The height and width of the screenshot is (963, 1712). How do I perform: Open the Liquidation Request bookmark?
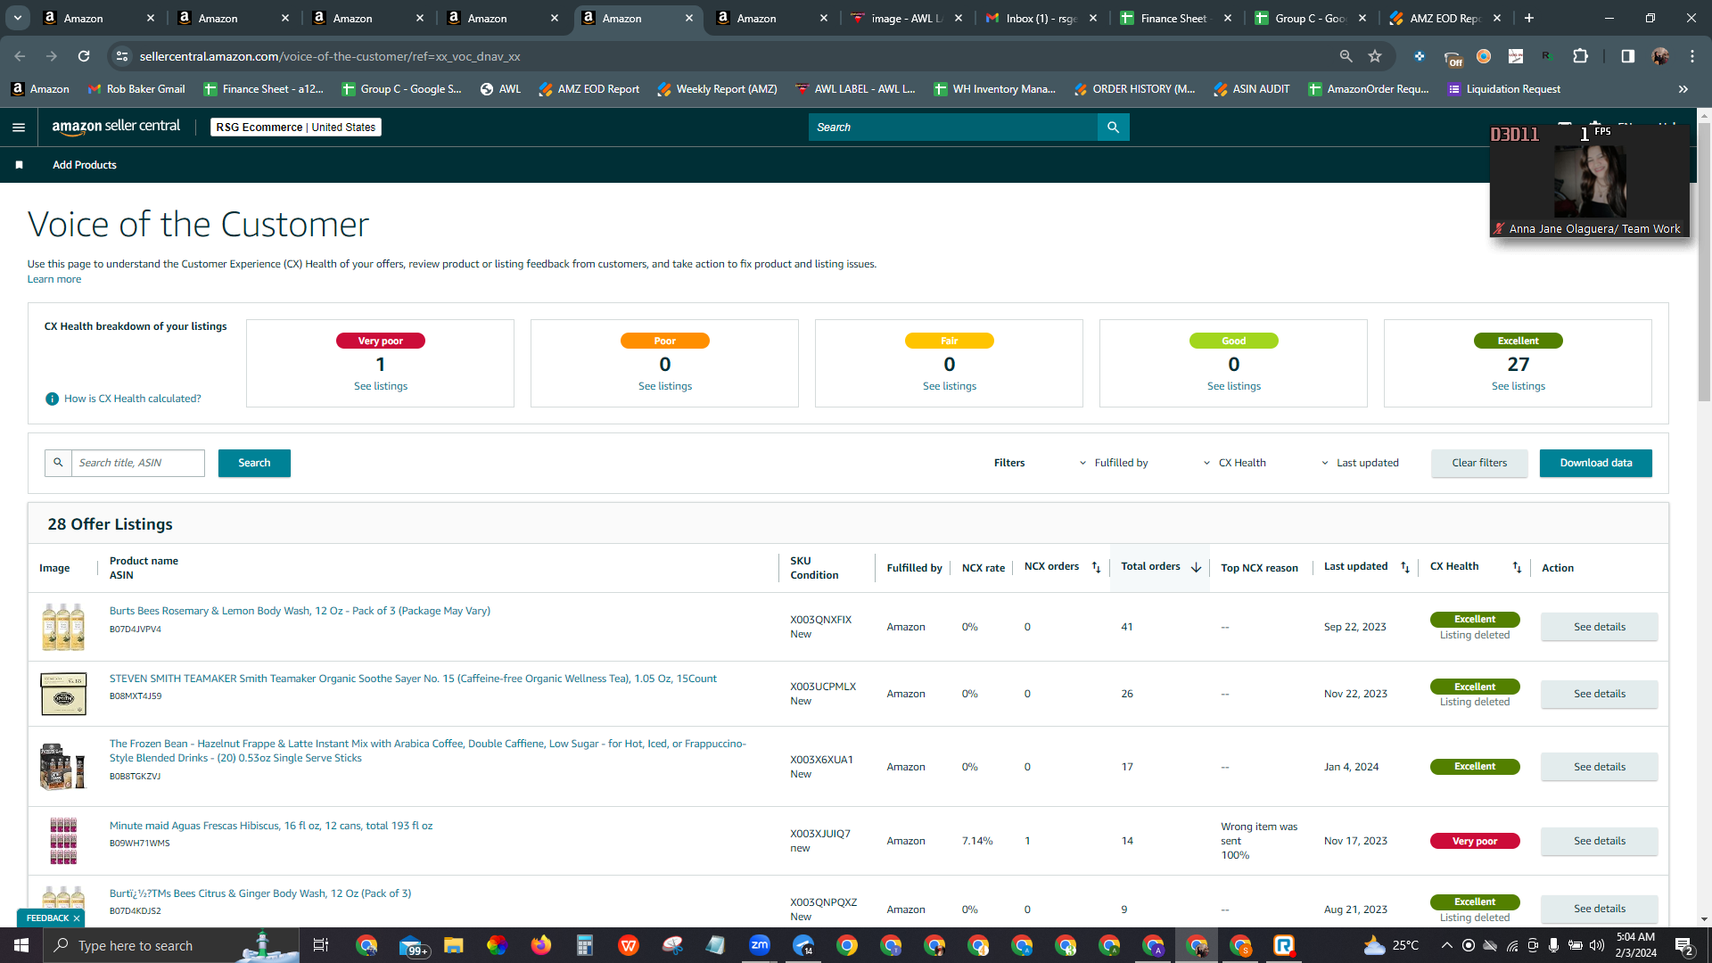tap(1504, 89)
